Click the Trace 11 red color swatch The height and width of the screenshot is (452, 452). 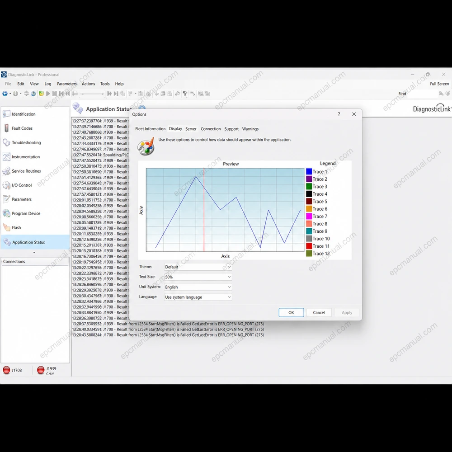tap(309, 246)
